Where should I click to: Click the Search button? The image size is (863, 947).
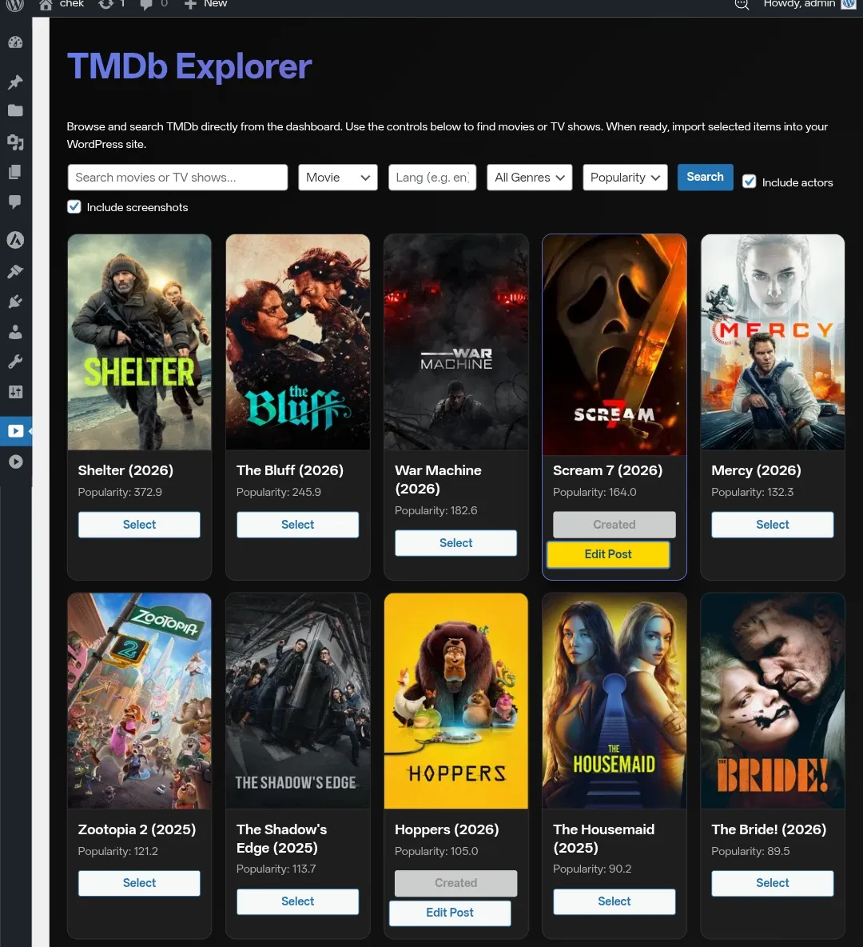tap(704, 177)
